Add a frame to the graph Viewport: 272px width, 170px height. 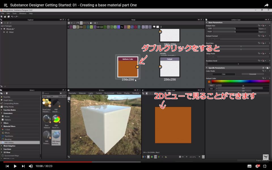tap(158, 27)
